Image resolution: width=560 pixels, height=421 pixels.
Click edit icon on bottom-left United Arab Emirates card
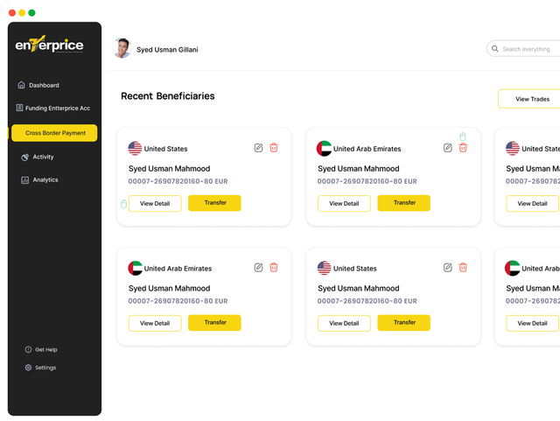pos(258,268)
